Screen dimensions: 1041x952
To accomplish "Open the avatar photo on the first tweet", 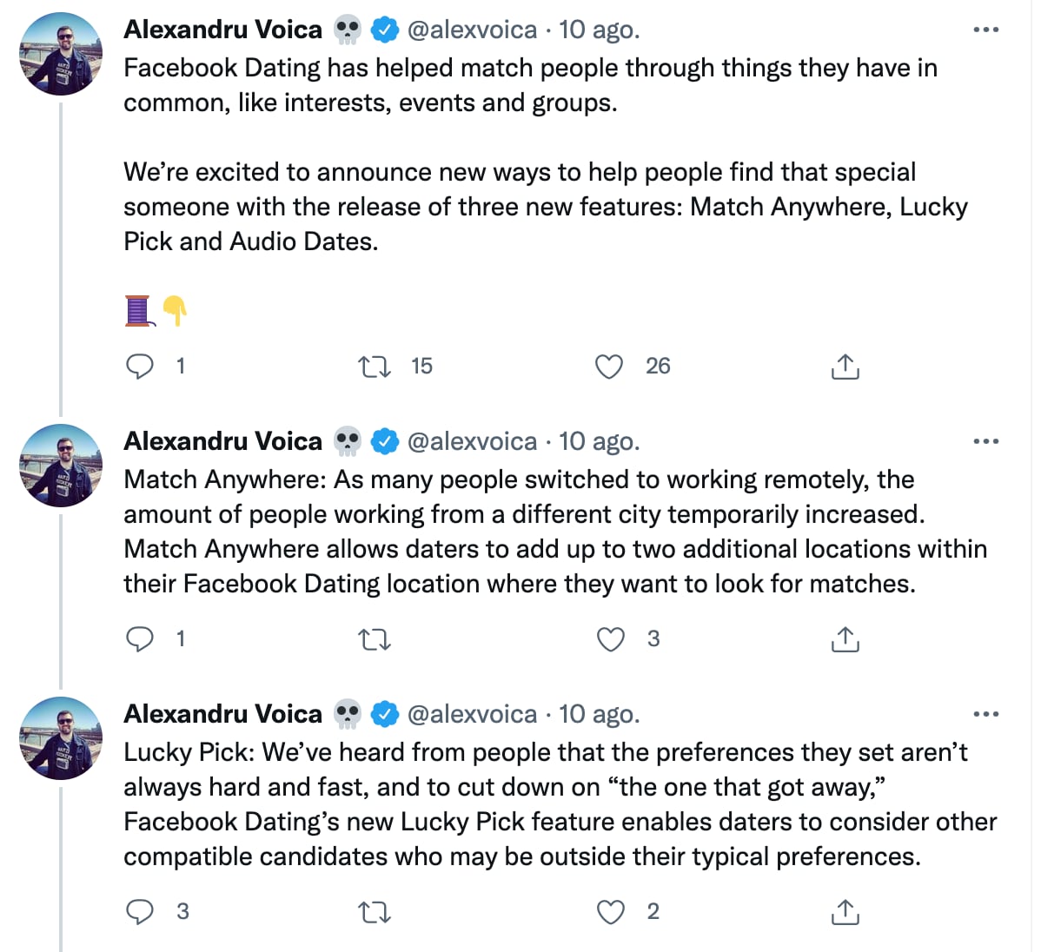I will (61, 54).
